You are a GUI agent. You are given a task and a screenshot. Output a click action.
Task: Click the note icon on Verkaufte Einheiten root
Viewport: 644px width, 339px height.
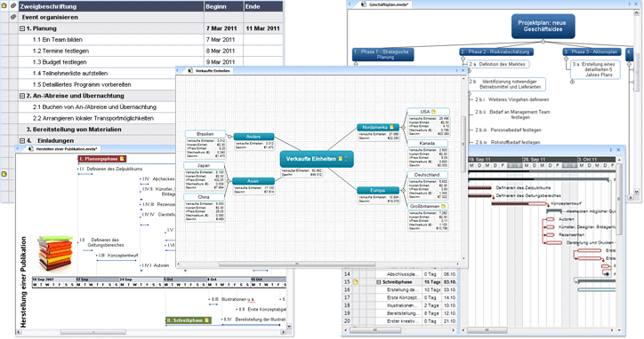(340, 159)
